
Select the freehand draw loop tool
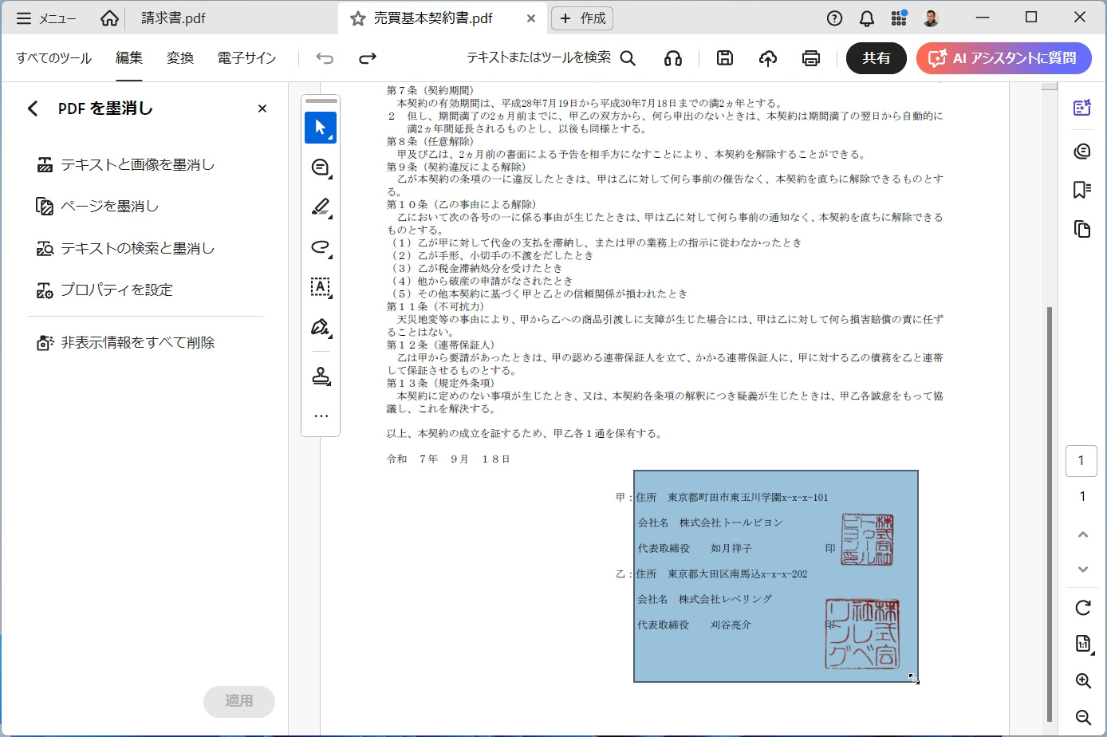(x=321, y=247)
